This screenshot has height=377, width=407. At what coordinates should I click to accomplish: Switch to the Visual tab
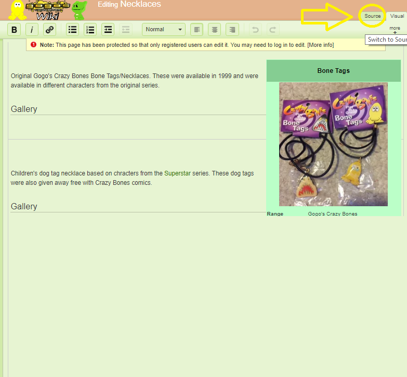[397, 16]
